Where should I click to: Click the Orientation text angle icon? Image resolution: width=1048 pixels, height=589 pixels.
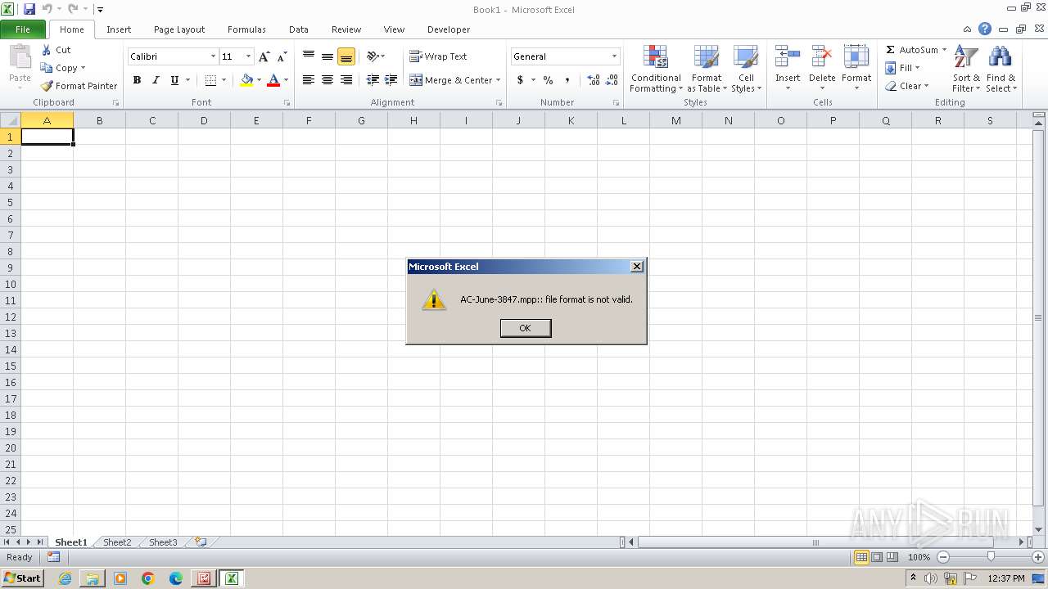(x=373, y=56)
